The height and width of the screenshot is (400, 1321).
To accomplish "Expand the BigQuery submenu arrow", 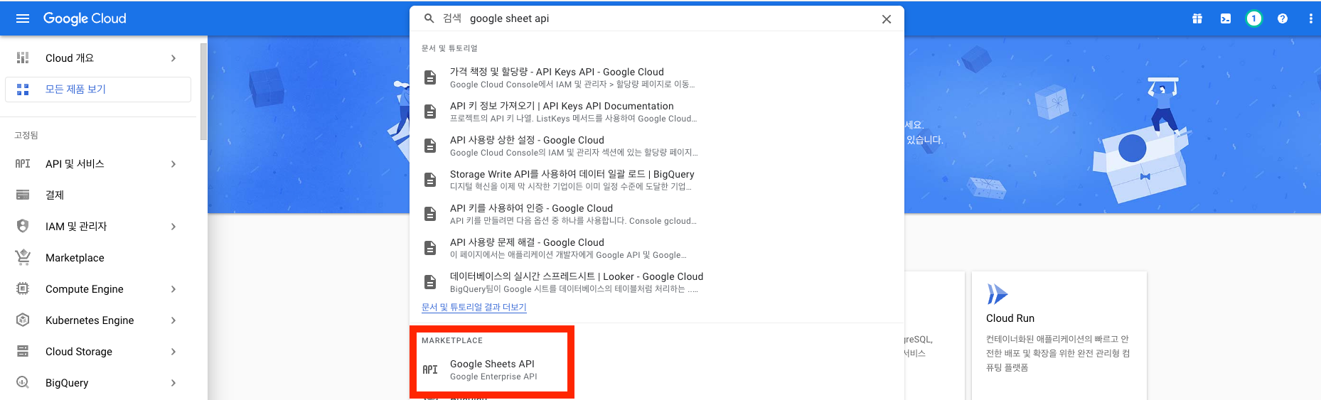I will pos(173,383).
